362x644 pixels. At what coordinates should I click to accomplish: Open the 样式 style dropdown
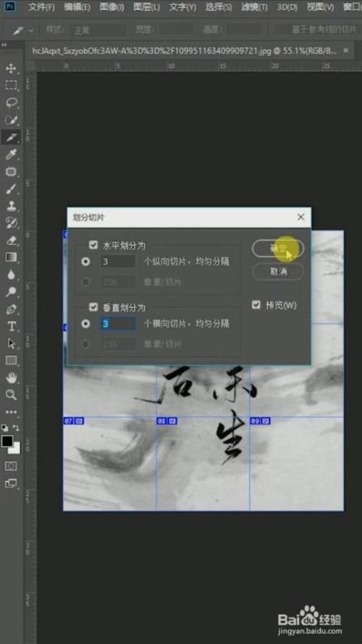click(x=98, y=30)
